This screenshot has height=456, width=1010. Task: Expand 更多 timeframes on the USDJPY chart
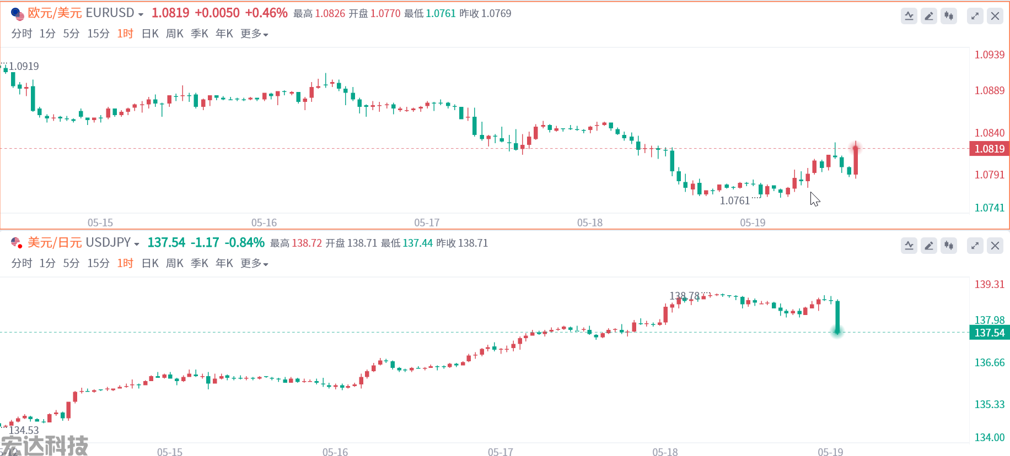[254, 264]
